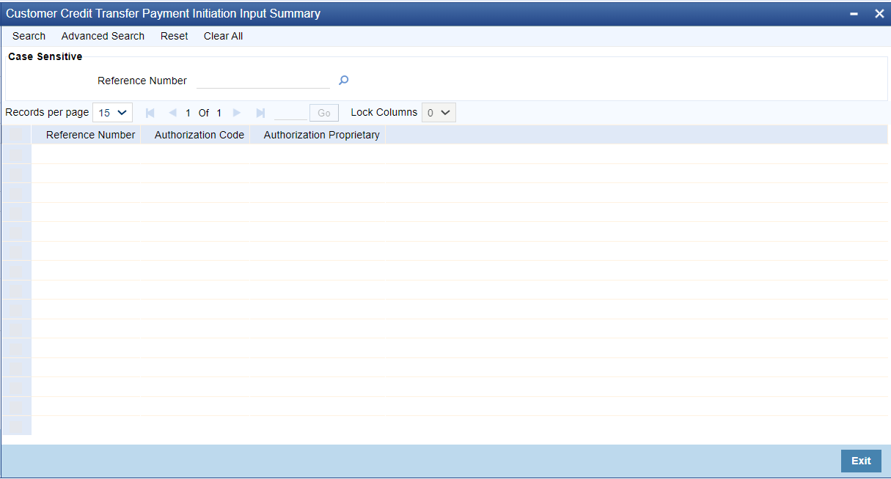
Task: Click the Authorization Proprietary column header
Action: click(x=321, y=135)
